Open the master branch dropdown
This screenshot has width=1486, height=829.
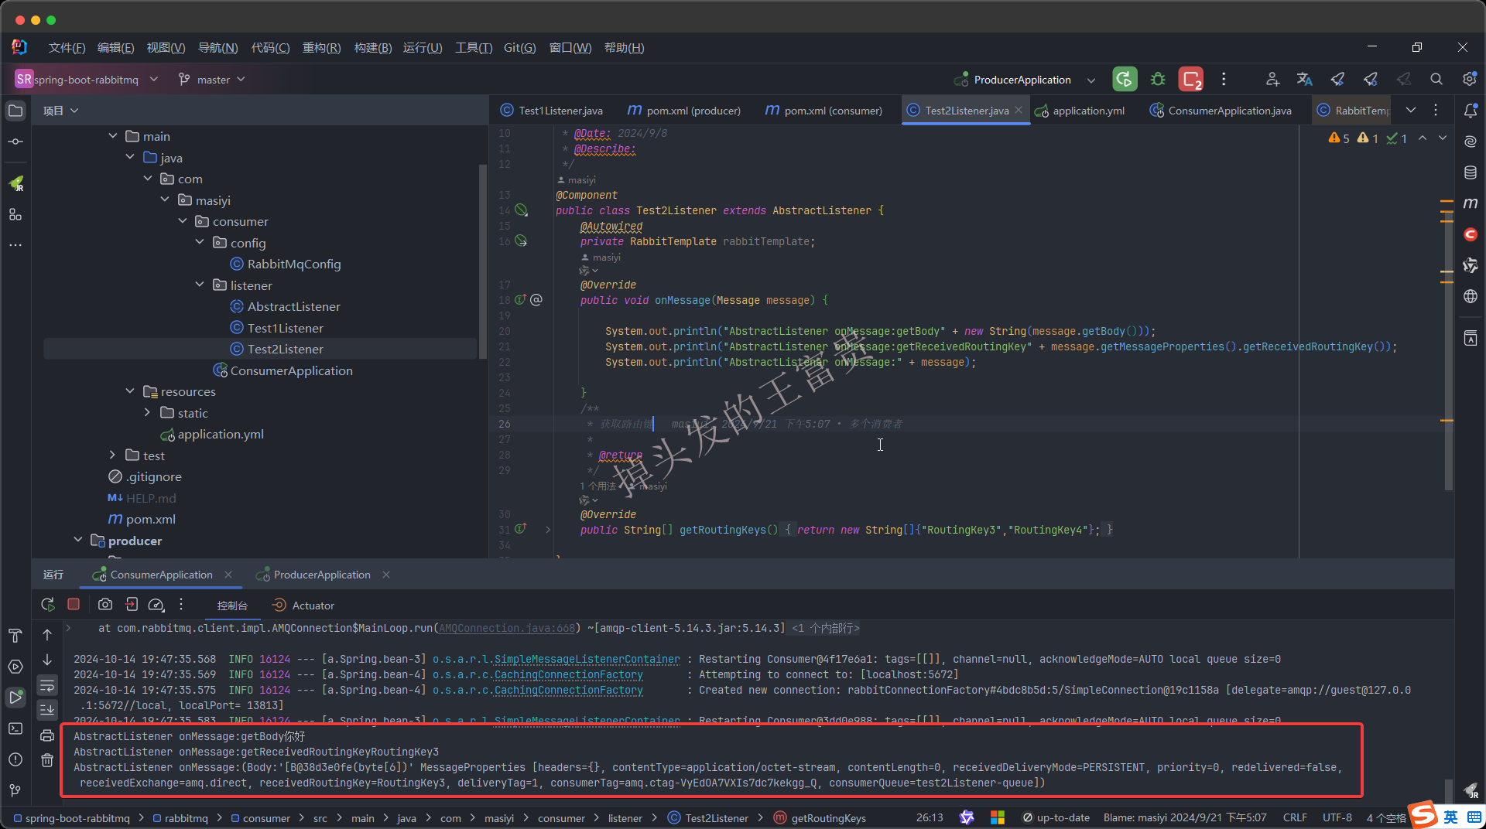(212, 79)
